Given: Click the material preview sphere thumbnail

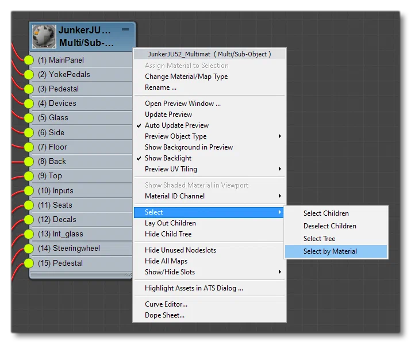Looking at the screenshot, I should point(44,36).
